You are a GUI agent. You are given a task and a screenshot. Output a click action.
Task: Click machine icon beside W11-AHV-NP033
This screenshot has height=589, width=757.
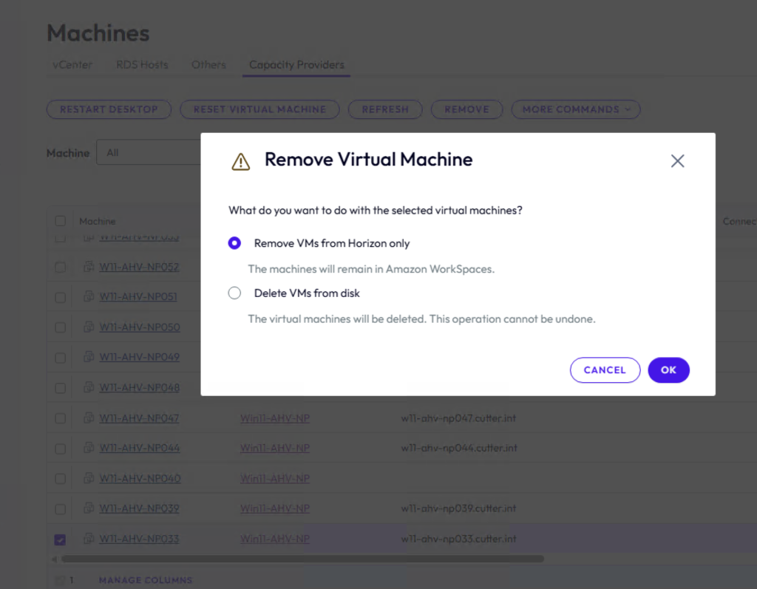point(89,539)
